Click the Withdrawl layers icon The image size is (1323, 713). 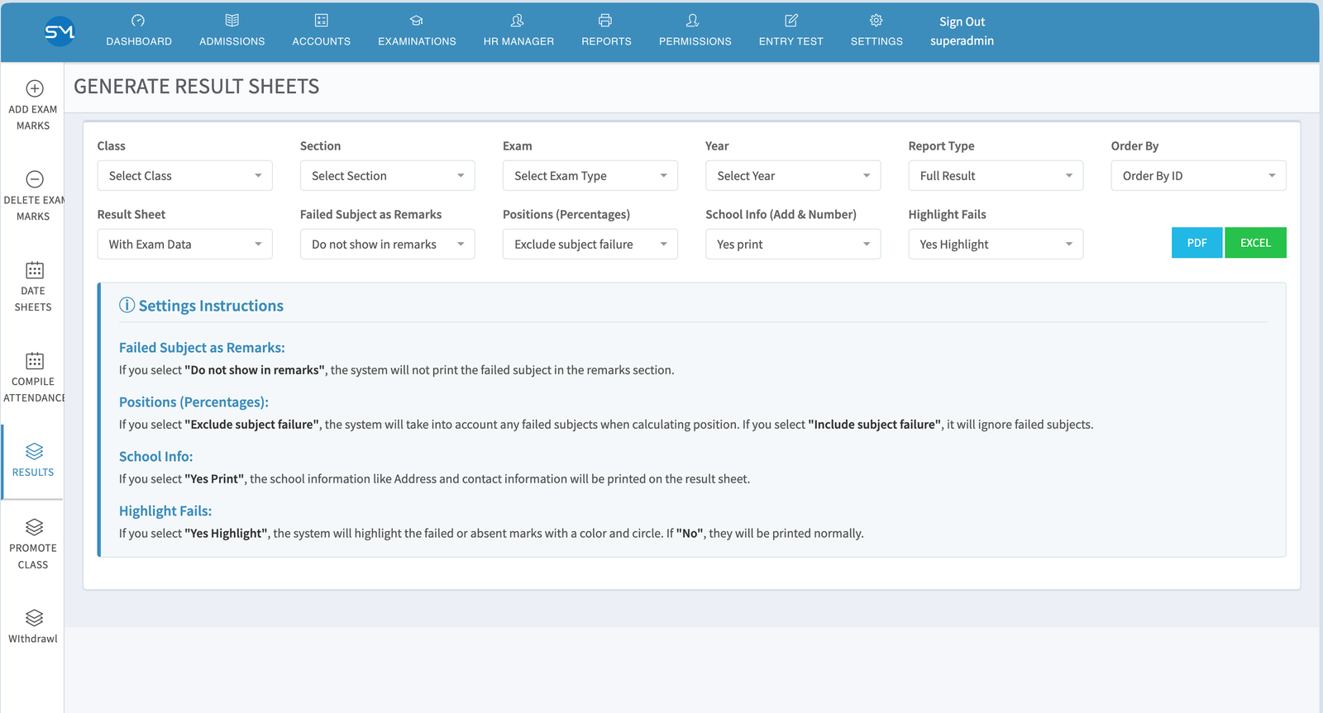point(35,618)
